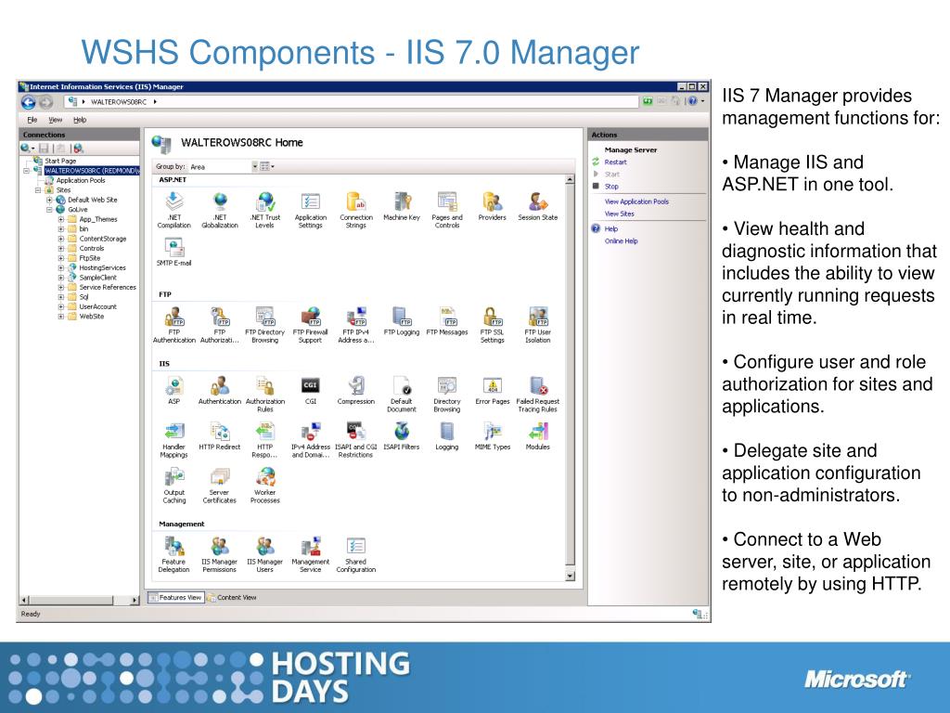Click the Back navigation button
This screenshot has width=950, height=713.
click(29, 102)
